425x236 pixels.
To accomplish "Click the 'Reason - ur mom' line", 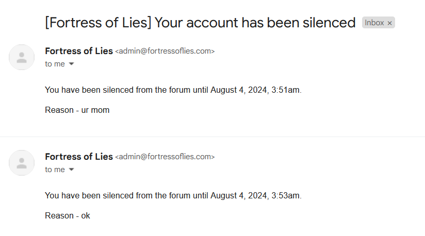I will pos(77,110).
